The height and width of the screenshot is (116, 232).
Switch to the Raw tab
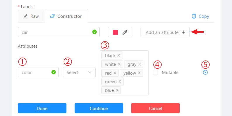click(31, 16)
